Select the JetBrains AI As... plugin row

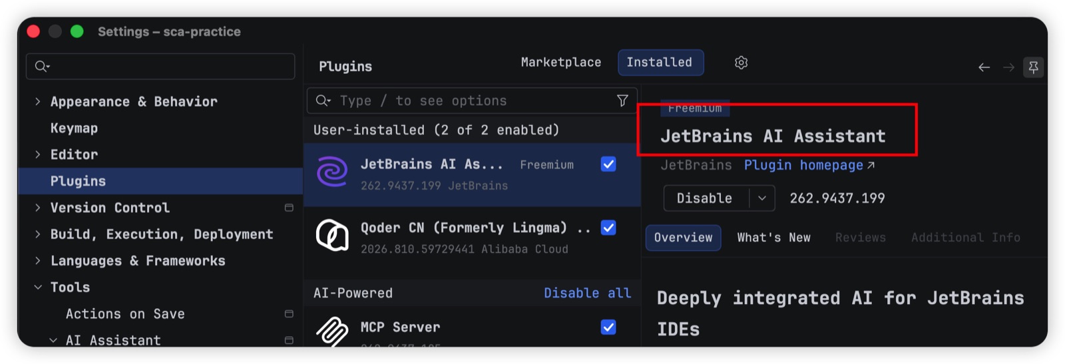(472, 174)
